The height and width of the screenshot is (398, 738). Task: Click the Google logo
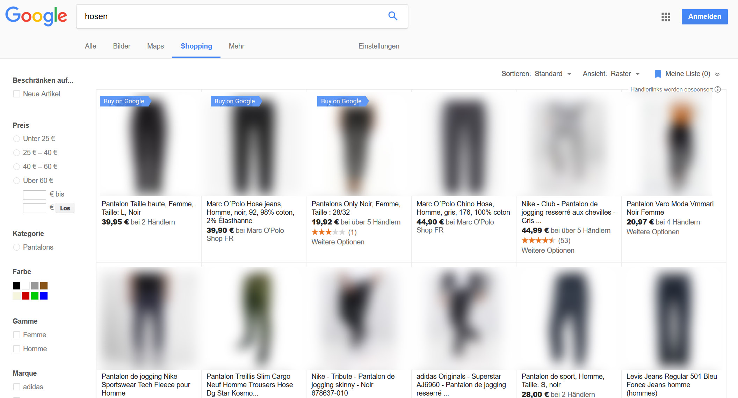coord(36,15)
